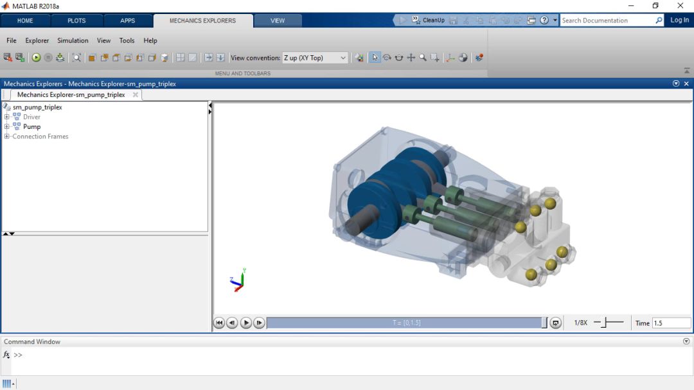The image size is (694, 390).
Task: Click the split view vertically icon
Action: pyautogui.click(x=208, y=58)
